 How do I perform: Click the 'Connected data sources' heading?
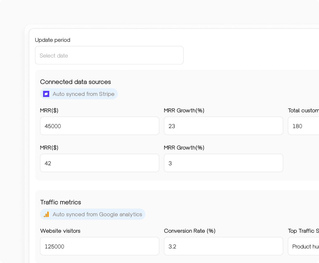tap(75, 82)
